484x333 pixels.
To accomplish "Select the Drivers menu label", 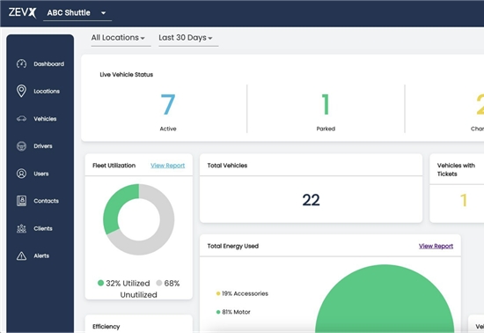I will click(43, 146).
